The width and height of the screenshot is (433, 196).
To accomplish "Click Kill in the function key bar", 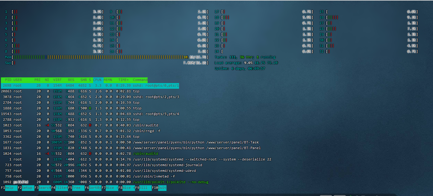I will pos(145,188).
